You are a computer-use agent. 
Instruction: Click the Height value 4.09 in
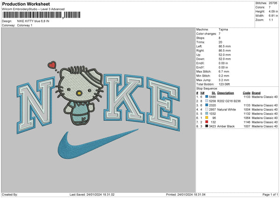click(x=273, y=11)
